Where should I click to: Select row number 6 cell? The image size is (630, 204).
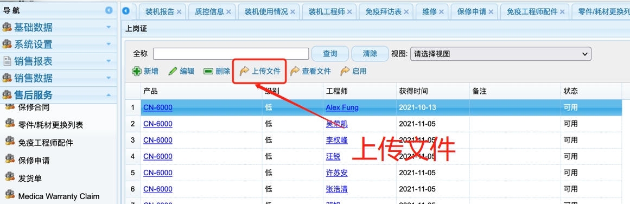pyautogui.click(x=132, y=189)
